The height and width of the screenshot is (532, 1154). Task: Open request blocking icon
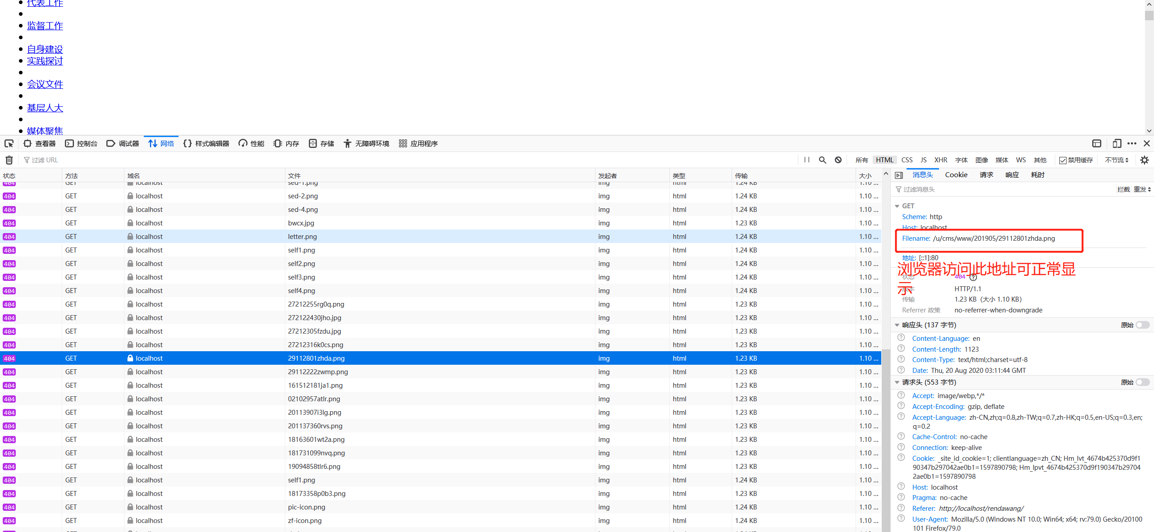(x=838, y=160)
